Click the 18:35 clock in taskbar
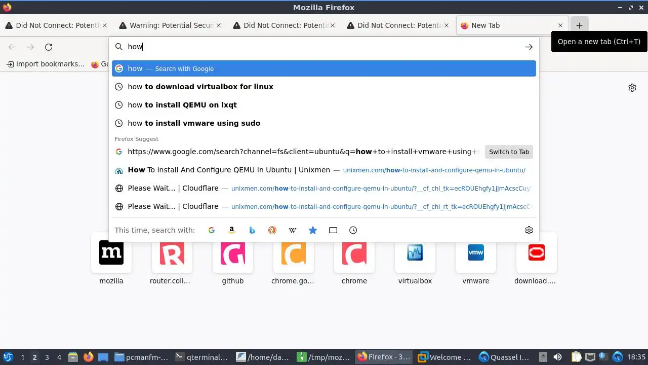Viewport: 648px width, 365px height. (x=636, y=357)
